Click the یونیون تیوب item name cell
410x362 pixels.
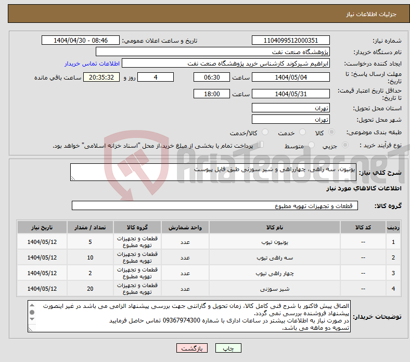(275, 242)
